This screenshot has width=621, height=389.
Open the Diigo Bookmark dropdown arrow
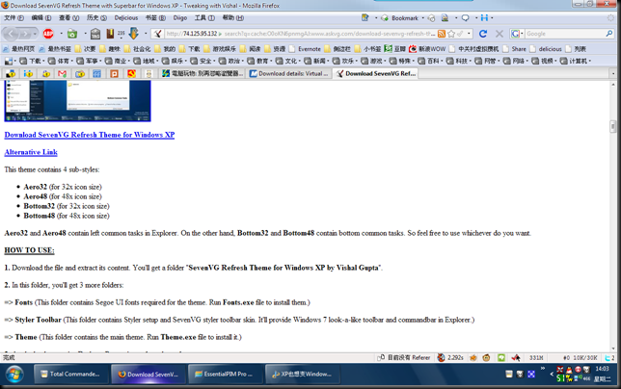[x=423, y=18]
